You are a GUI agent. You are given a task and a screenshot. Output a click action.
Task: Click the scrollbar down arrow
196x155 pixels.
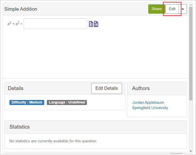point(191,151)
